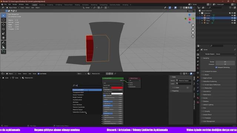
Task: Select the Add Cube tool
Action: [x=3, y=52]
